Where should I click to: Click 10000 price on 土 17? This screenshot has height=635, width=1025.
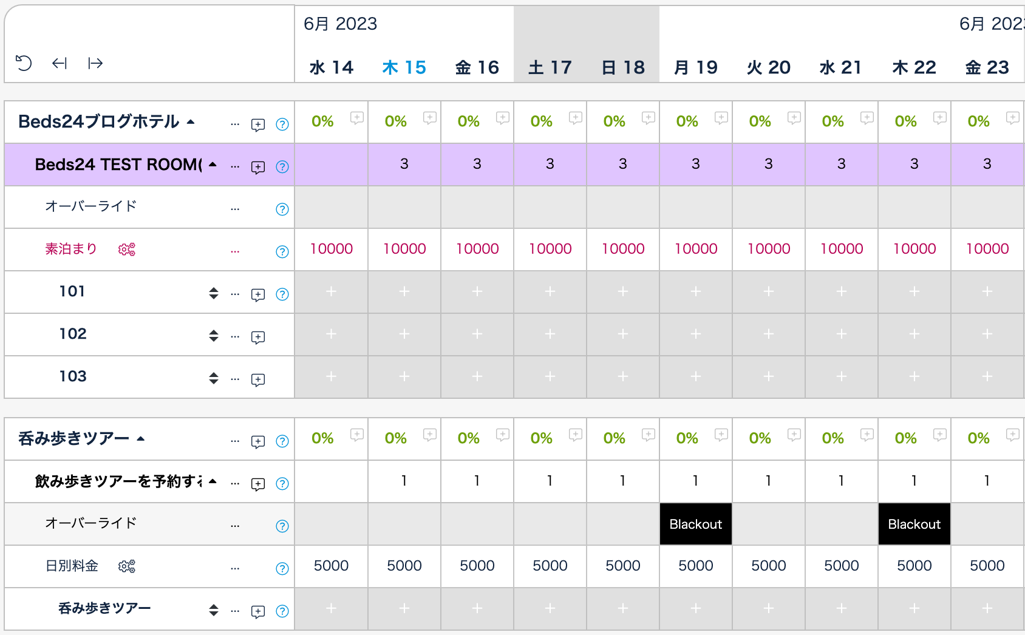[550, 249]
